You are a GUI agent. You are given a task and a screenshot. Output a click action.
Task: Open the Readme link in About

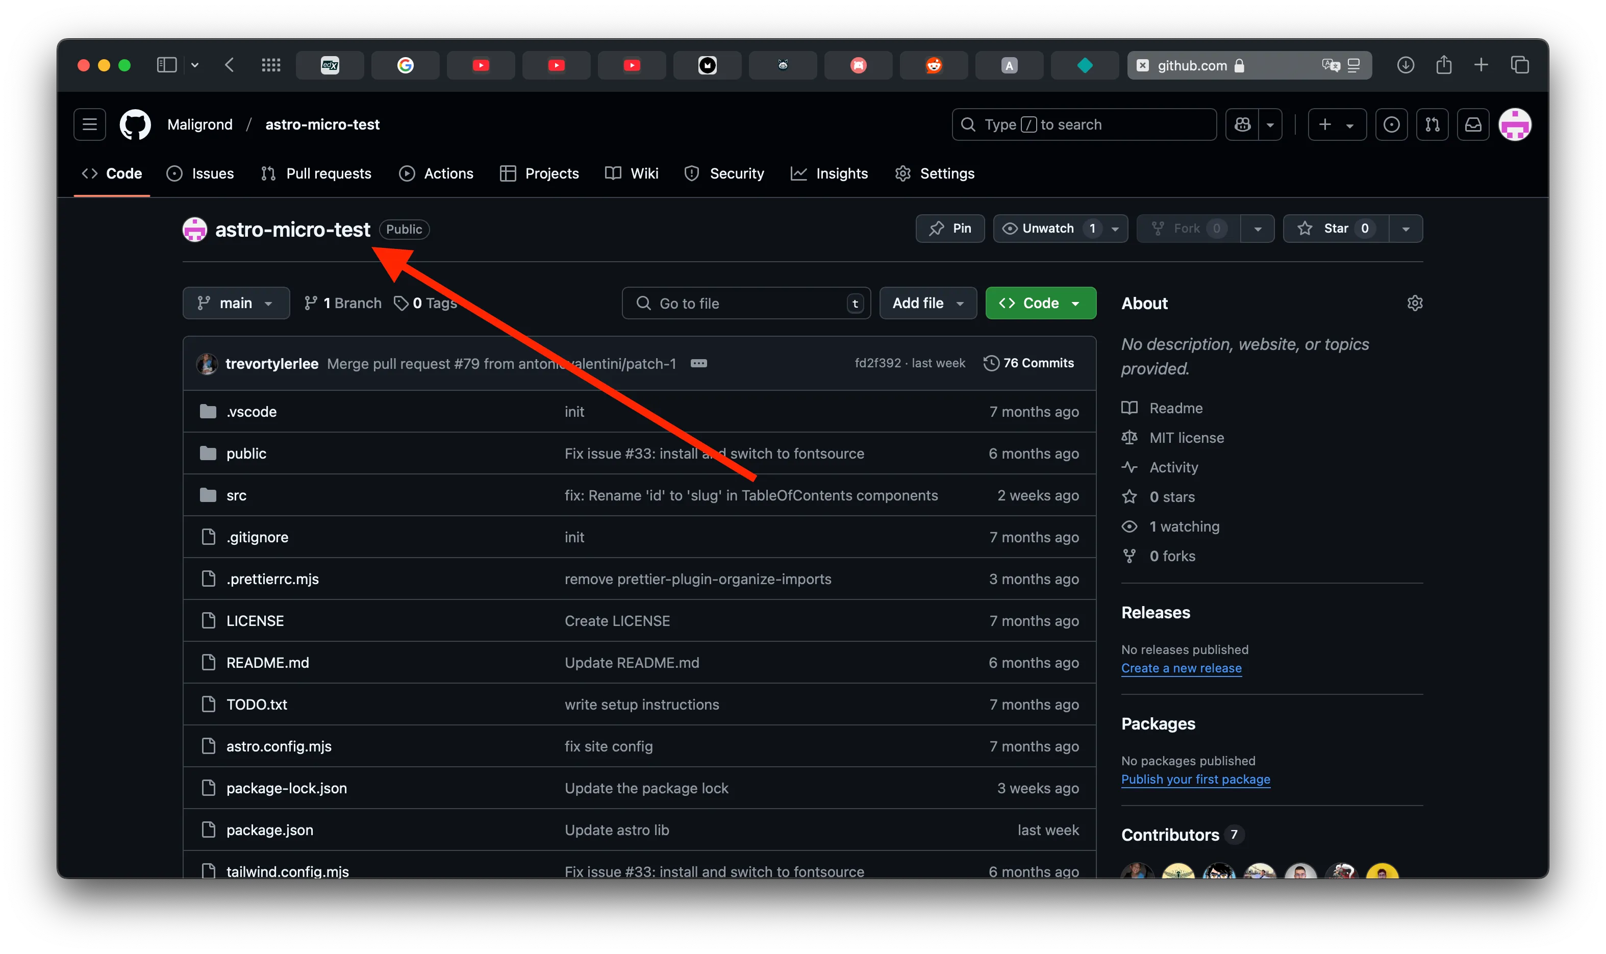[1175, 408]
